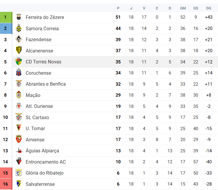Sort table by the DG column header
The height and width of the screenshot is (190, 218).
click(x=209, y=8)
